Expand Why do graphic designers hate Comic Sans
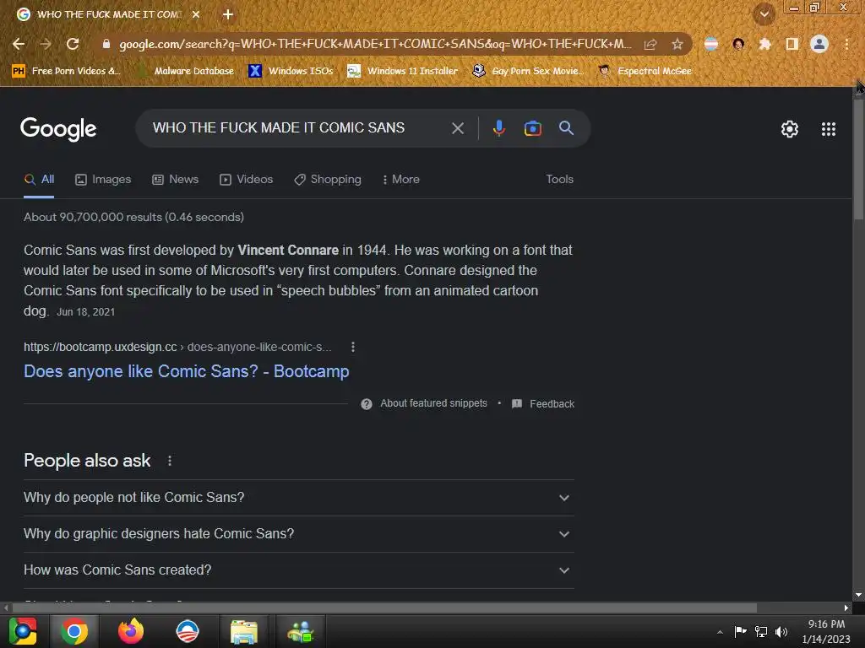The height and width of the screenshot is (648, 865). 298,534
